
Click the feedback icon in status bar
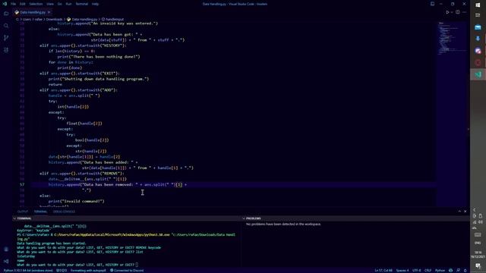(459, 271)
